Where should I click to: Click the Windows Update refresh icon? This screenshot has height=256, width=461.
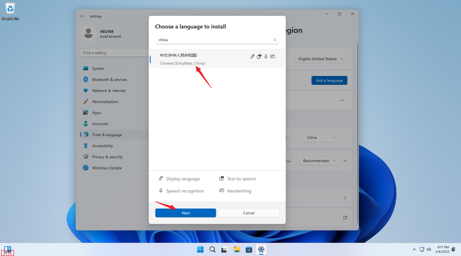point(85,168)
